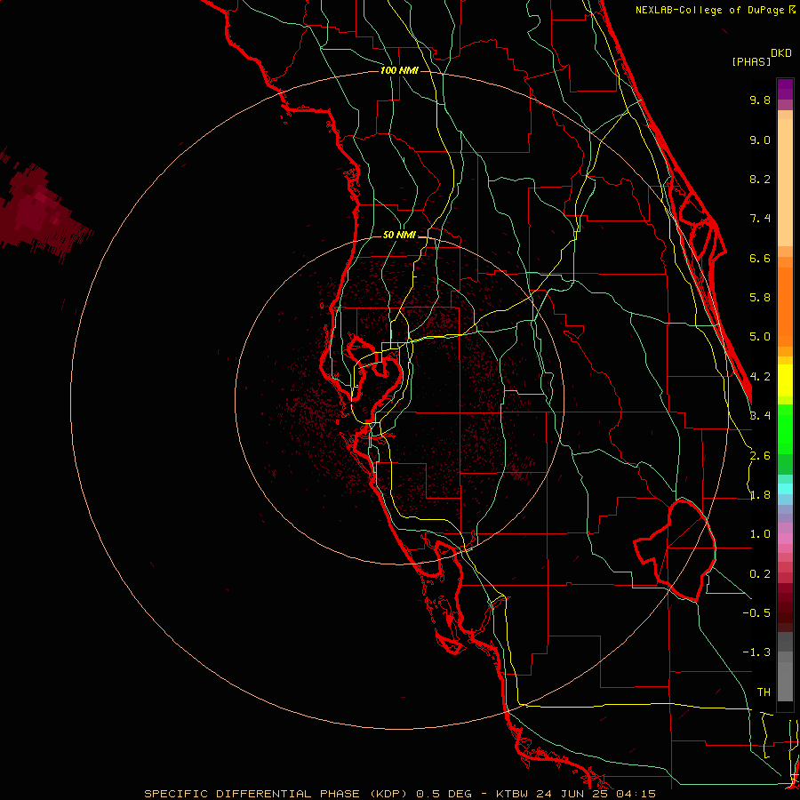Click the 50 NMI range ring label
800x800 pixels.
[399, 235]
